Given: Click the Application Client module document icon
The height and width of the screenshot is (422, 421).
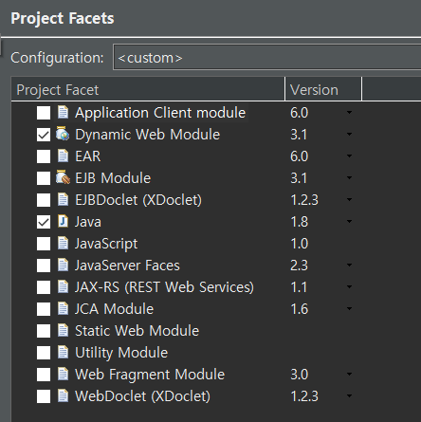Looking at the screenshot, I should (63, 112).
